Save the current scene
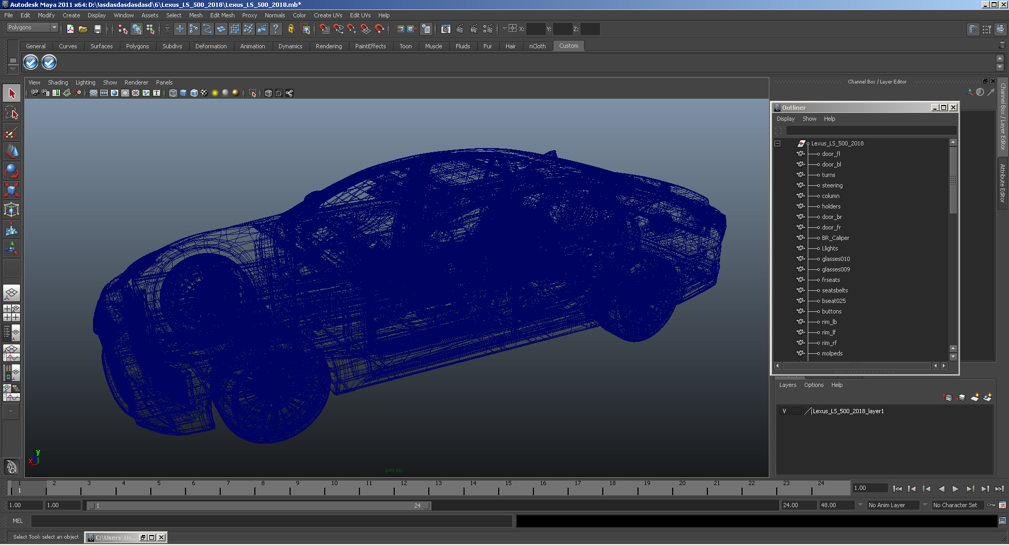 [x=97, y=29]
